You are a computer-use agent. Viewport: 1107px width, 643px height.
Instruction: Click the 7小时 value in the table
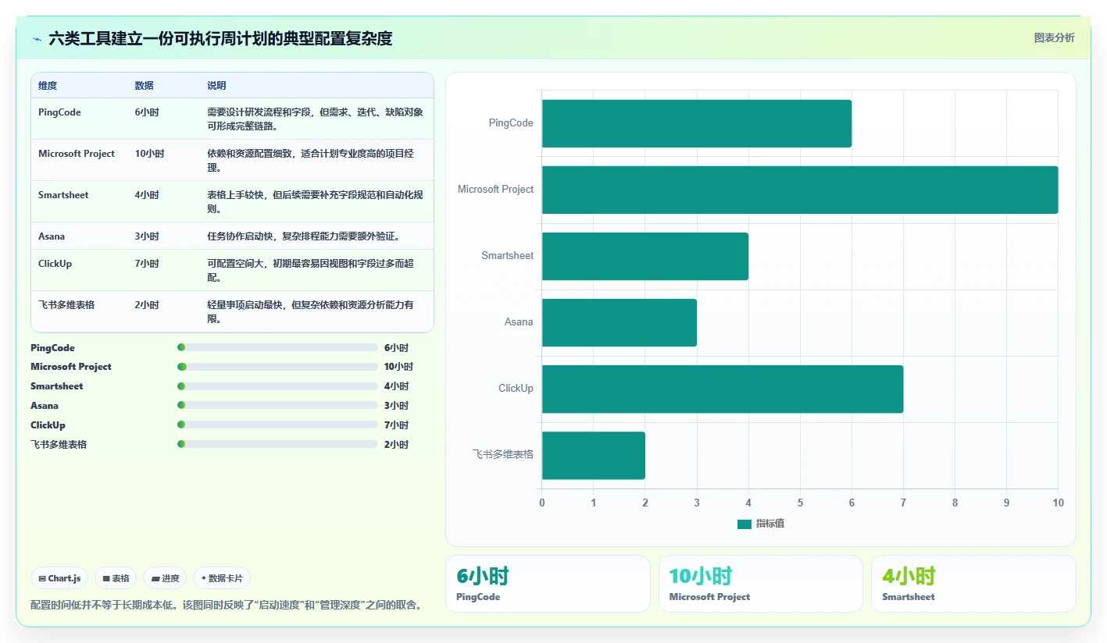pos(147,264)
